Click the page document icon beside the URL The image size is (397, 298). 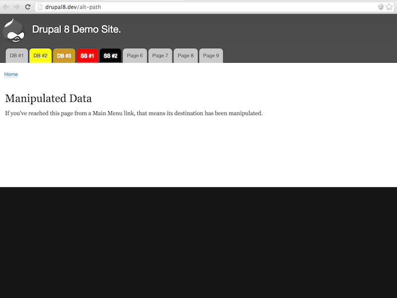coord(40,7)
